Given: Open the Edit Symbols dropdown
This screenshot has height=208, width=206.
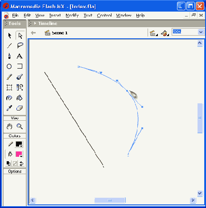Looking at the screenshot, I should [x=165, y=33].
